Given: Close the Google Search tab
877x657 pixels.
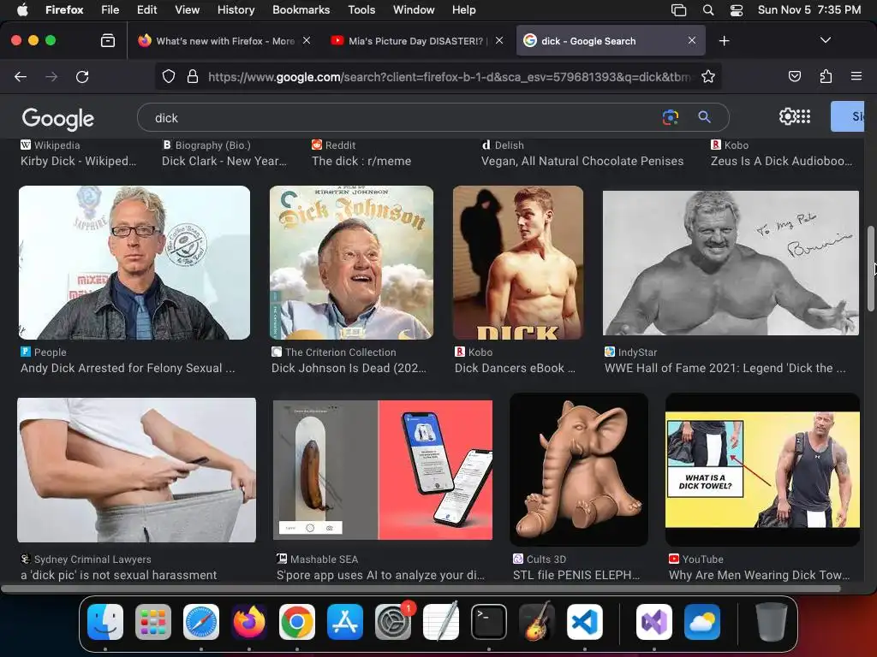Looking at the screenshot, I should coord(692,40).
